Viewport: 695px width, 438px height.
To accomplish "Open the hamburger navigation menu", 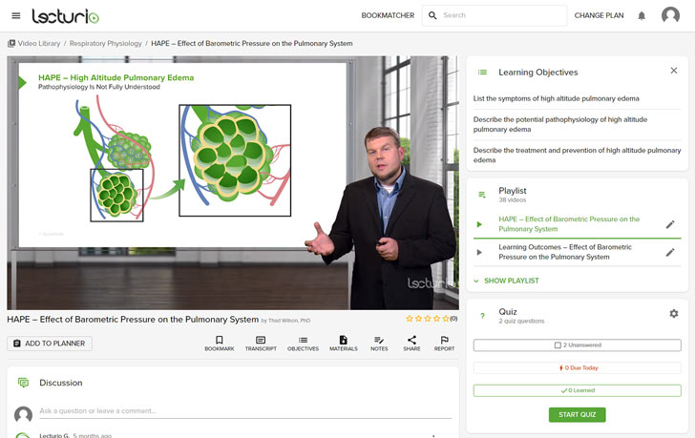I will [x=16, y=16].
